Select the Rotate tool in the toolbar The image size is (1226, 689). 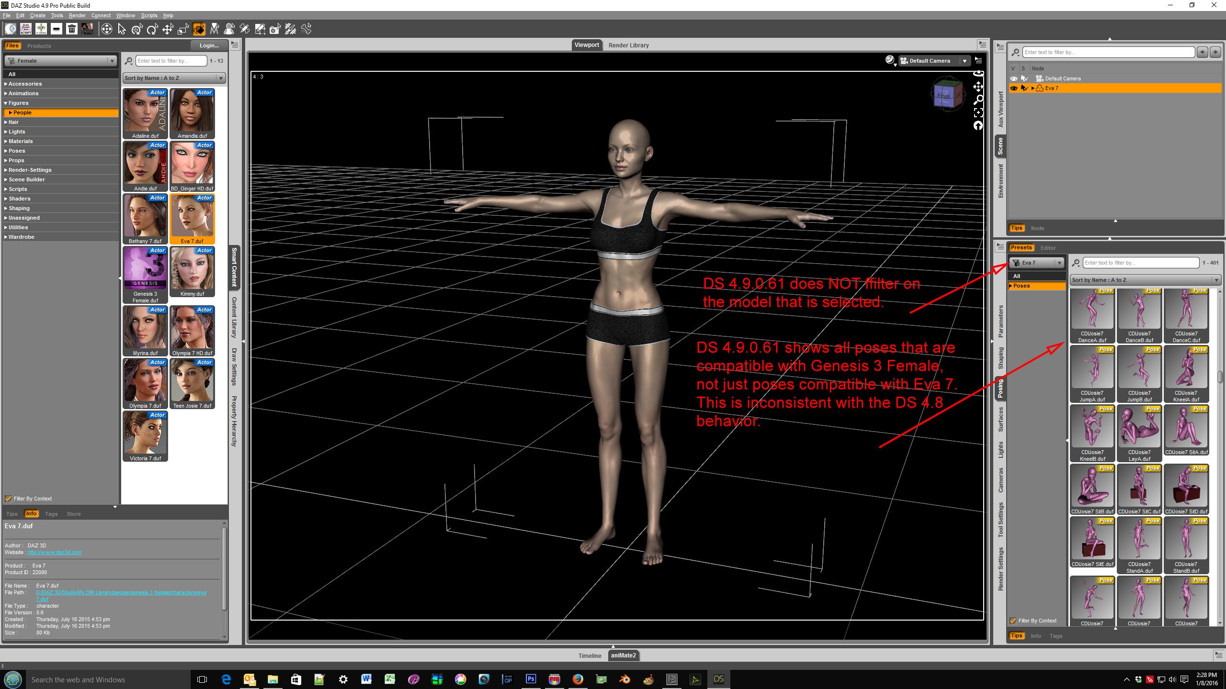pyautogui.click(x=152, y=30)
